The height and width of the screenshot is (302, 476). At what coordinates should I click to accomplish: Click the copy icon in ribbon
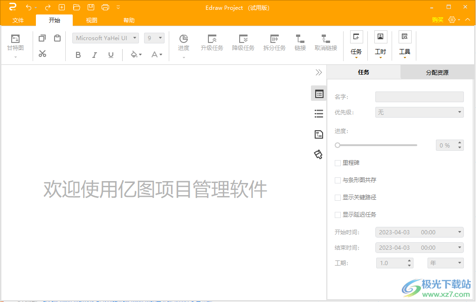coord(42,38)
